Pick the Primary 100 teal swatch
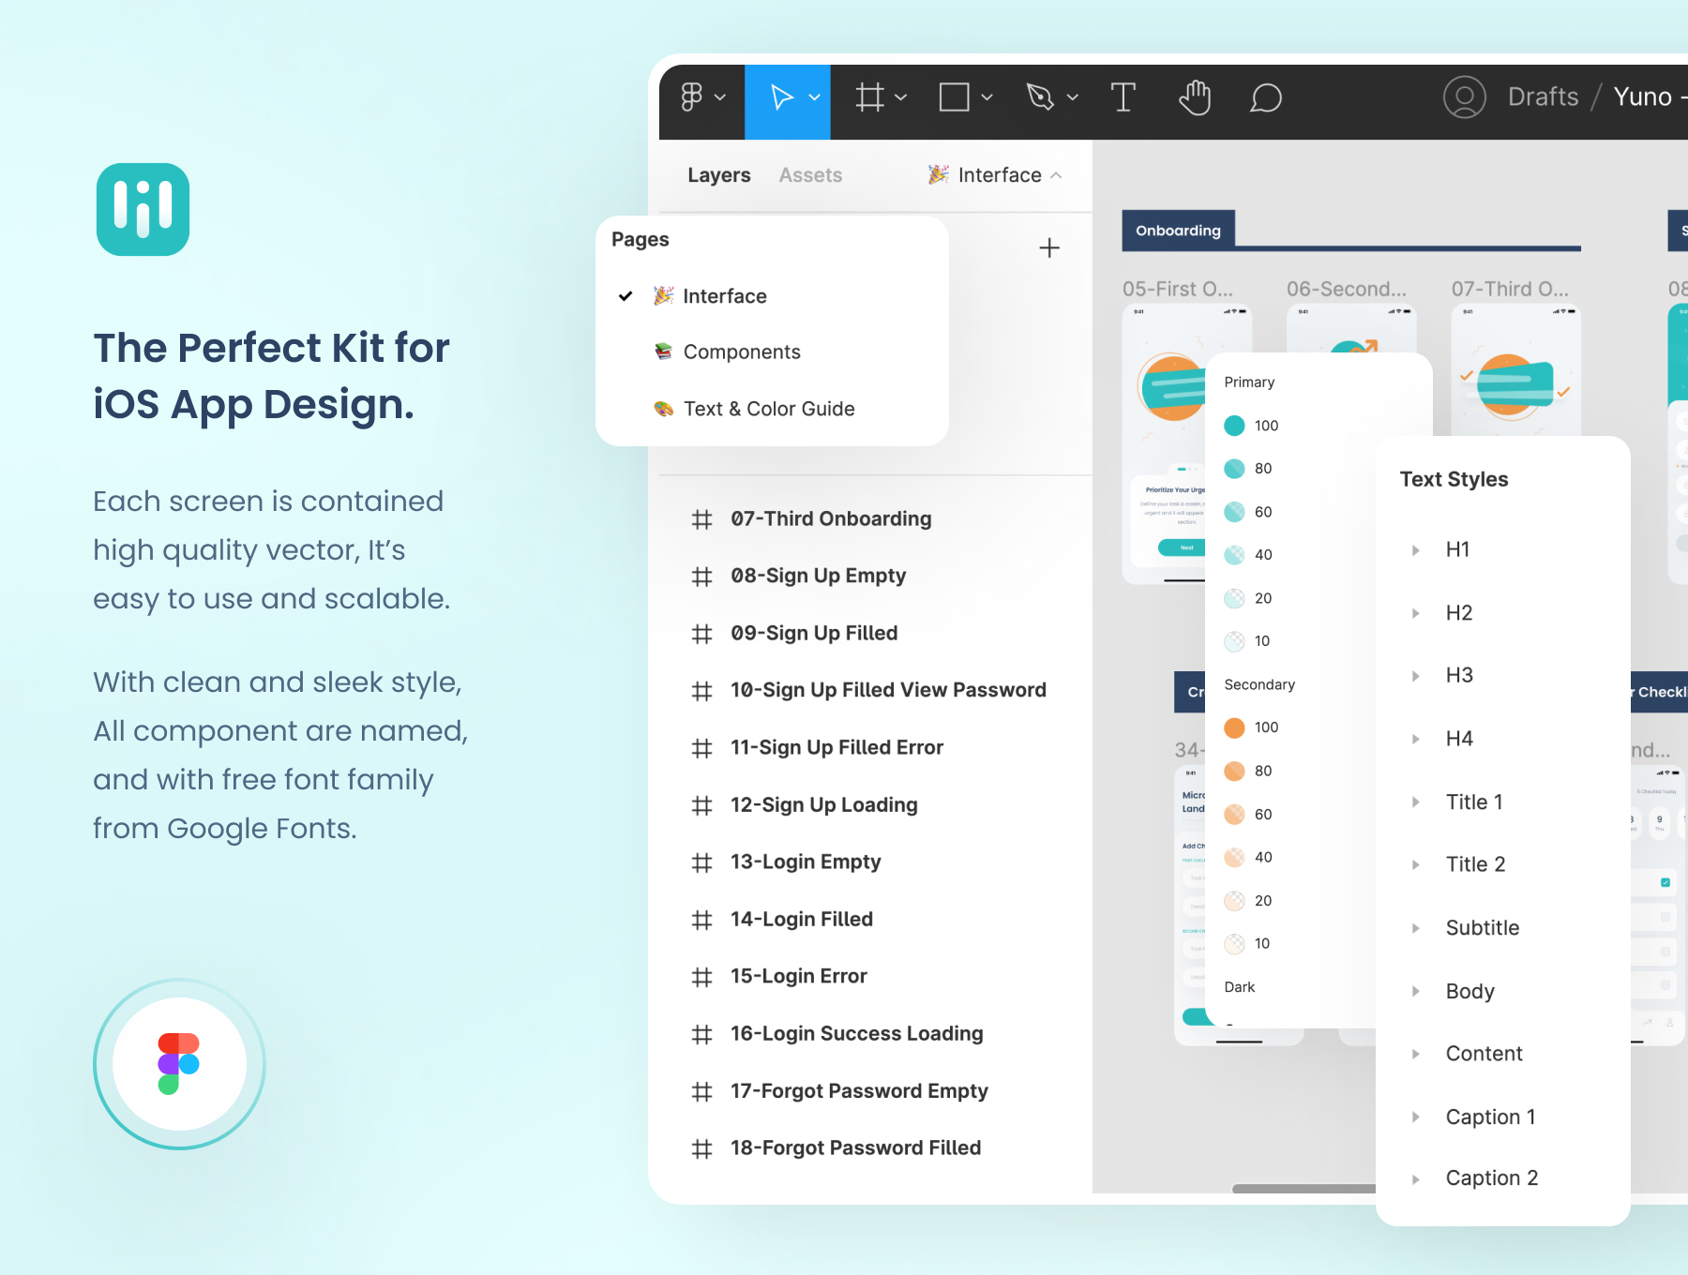 pyautogui.click(x=1235, y=426)
